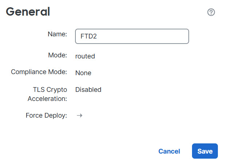Focus the Name input field
Viewport: 227px width, 163px height.
[x=132, y=36]
